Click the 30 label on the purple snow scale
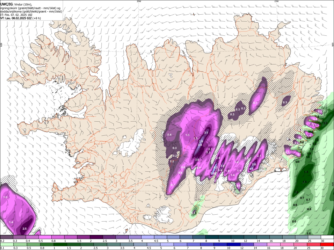 pos(323,241)
